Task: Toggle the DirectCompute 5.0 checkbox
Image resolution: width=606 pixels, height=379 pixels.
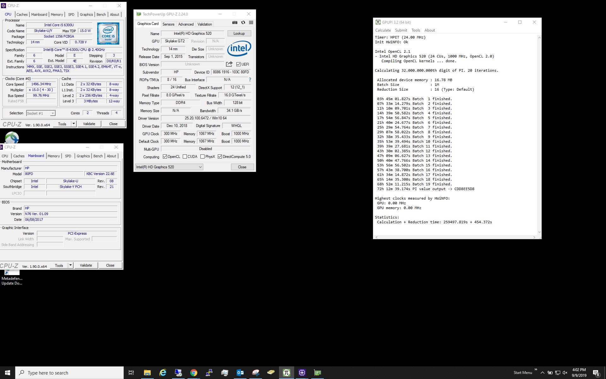Action: 220,157
